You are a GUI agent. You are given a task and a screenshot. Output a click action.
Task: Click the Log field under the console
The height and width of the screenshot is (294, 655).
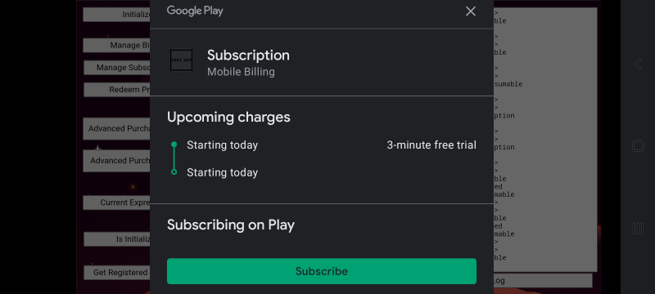click(x=543, y=281)
